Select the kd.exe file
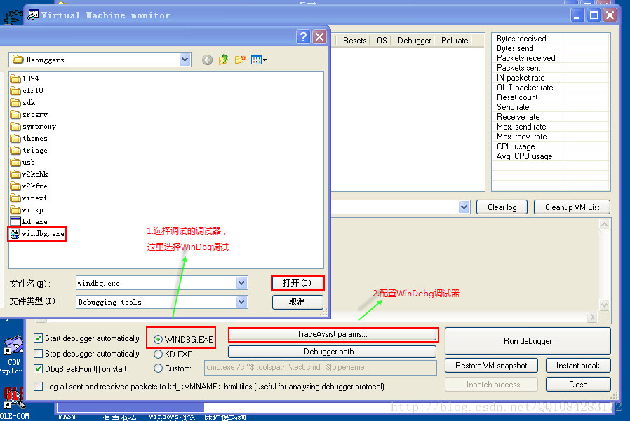 (x=29, y=221)
